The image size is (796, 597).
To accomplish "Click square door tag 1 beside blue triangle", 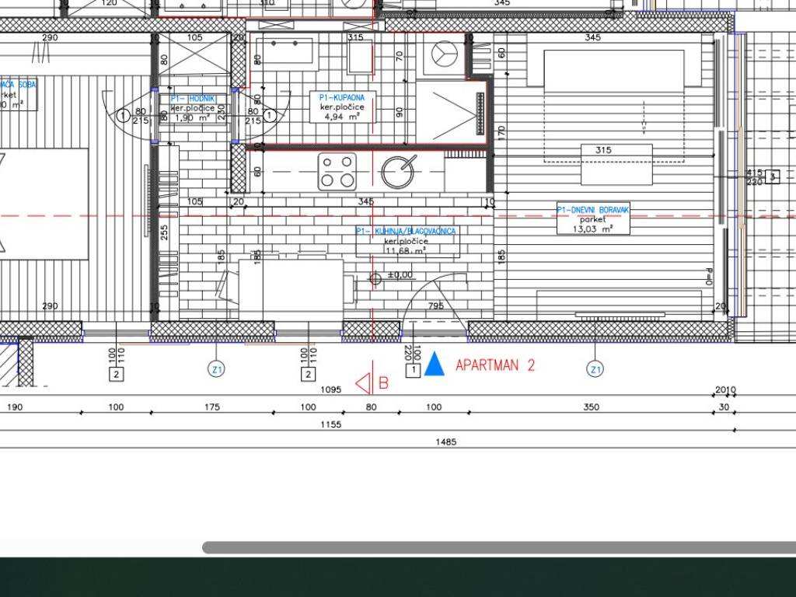I will point(414,371).
